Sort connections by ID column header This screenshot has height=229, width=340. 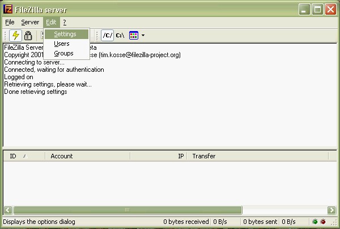(13, 156)
